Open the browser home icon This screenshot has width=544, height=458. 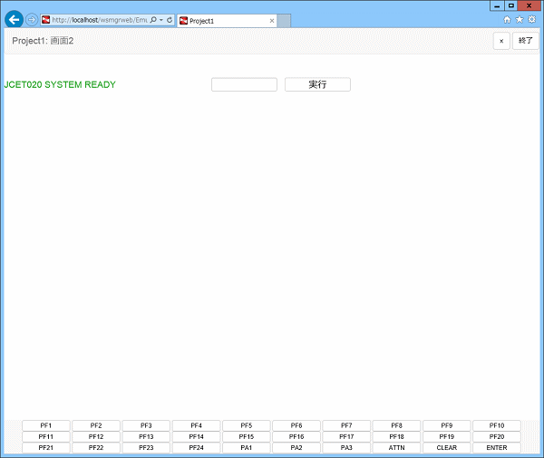(508, 19)
